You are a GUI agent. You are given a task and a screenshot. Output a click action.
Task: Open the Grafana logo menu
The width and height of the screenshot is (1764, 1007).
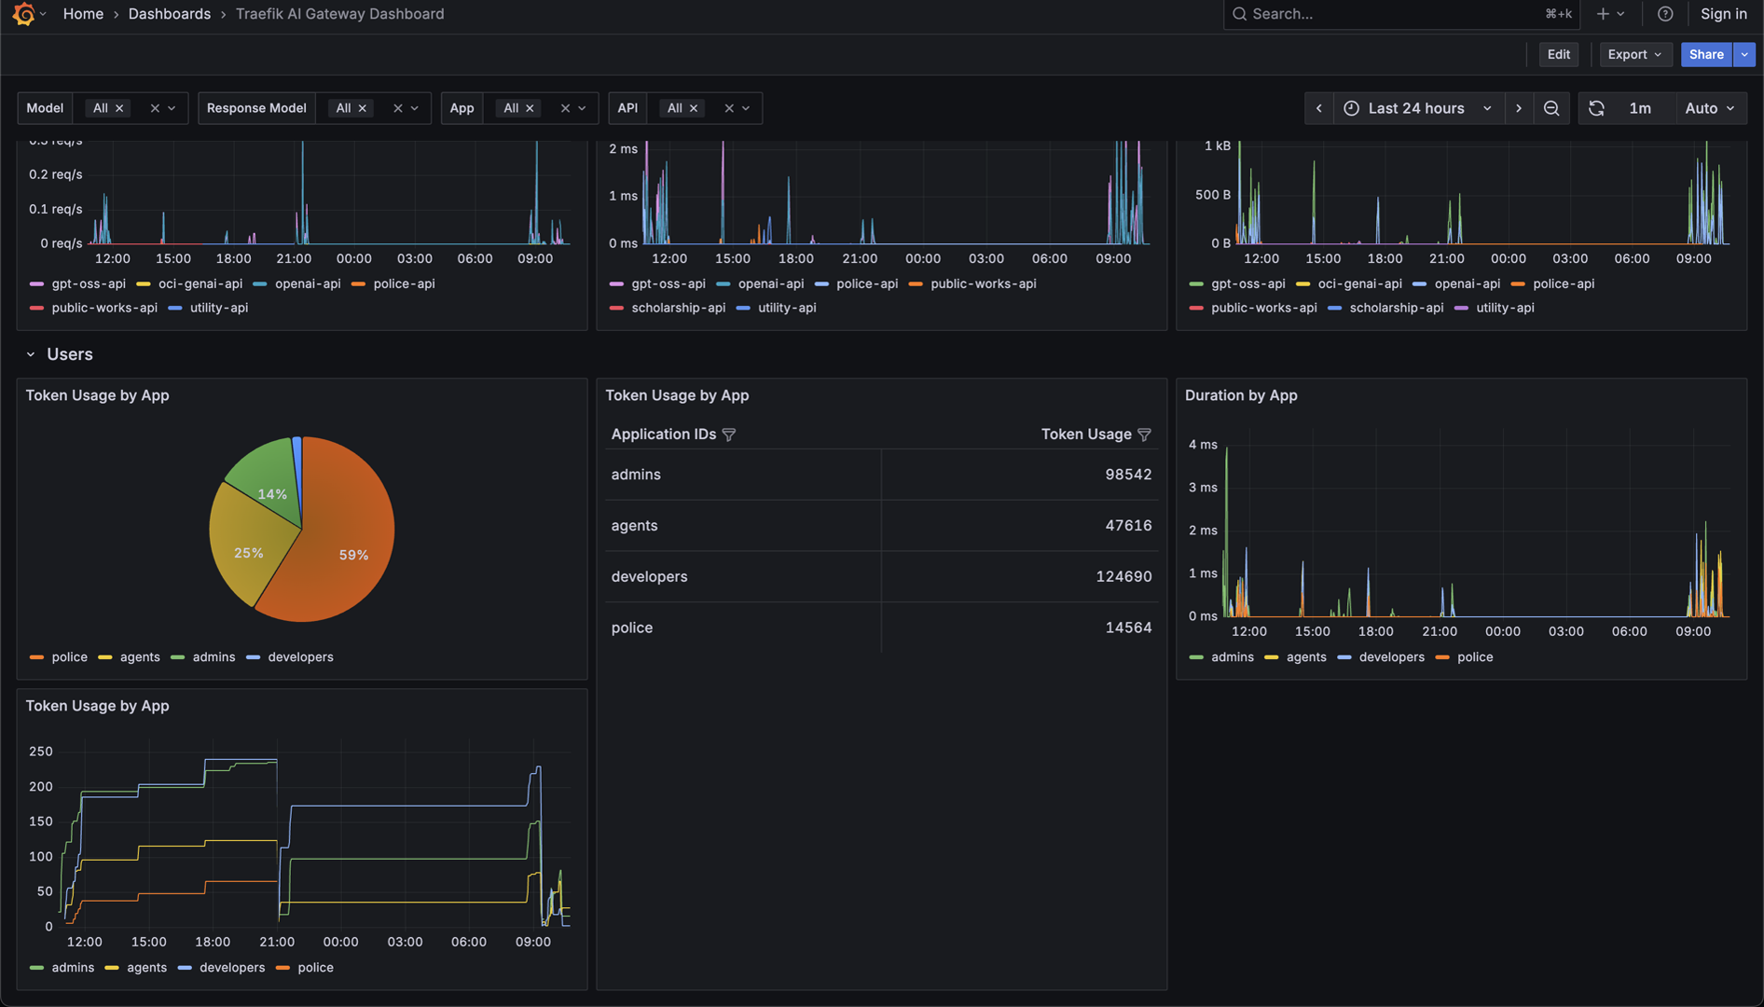tap(24, 14)
